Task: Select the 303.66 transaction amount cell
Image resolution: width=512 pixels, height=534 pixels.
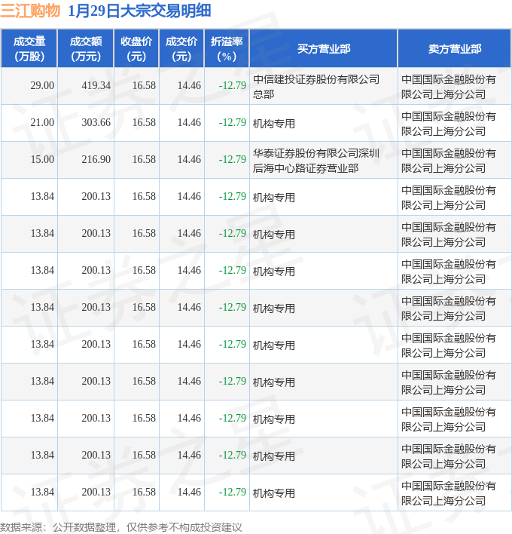Action: click(96, 123)
